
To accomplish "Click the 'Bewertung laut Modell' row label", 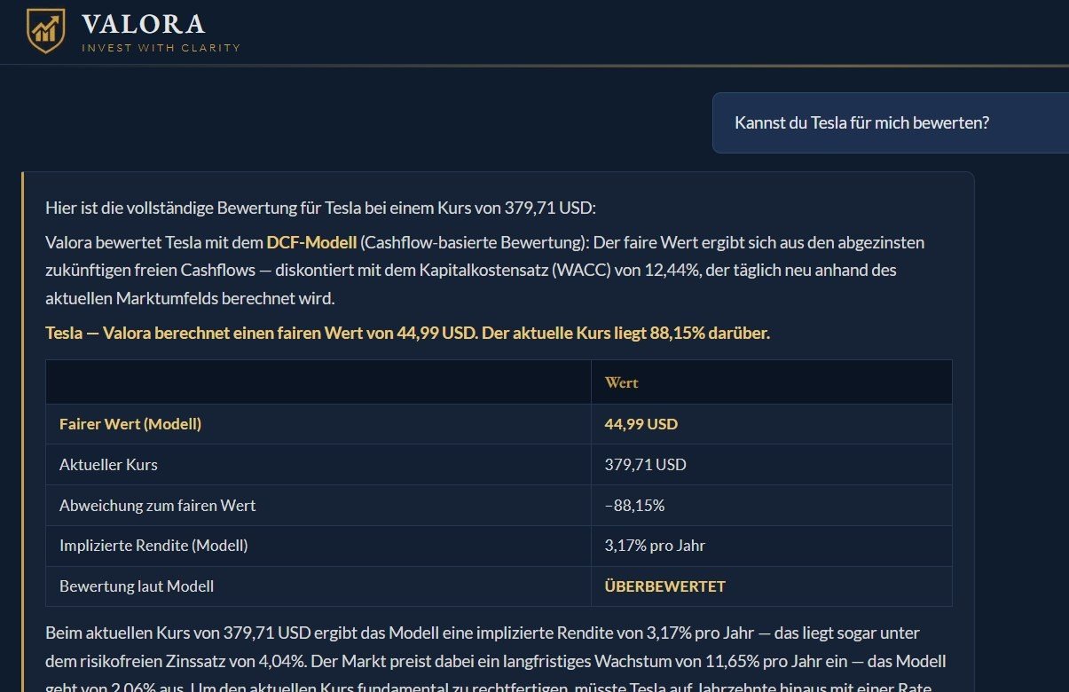I will pos(137,586).
